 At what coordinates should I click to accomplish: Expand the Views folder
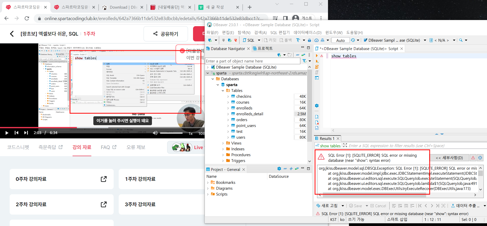click(x=223, y=143)
